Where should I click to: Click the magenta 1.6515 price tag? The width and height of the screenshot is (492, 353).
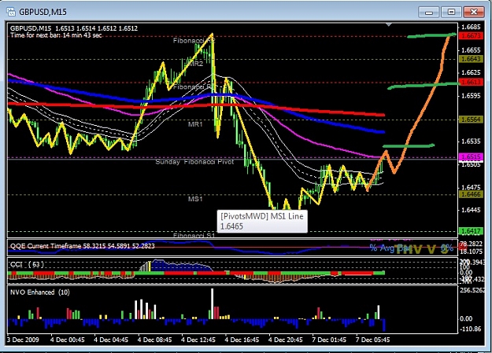click(471, 156)
